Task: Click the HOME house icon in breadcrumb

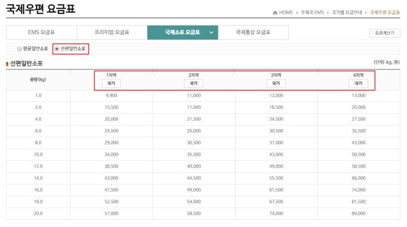Action: coord(275,13)
